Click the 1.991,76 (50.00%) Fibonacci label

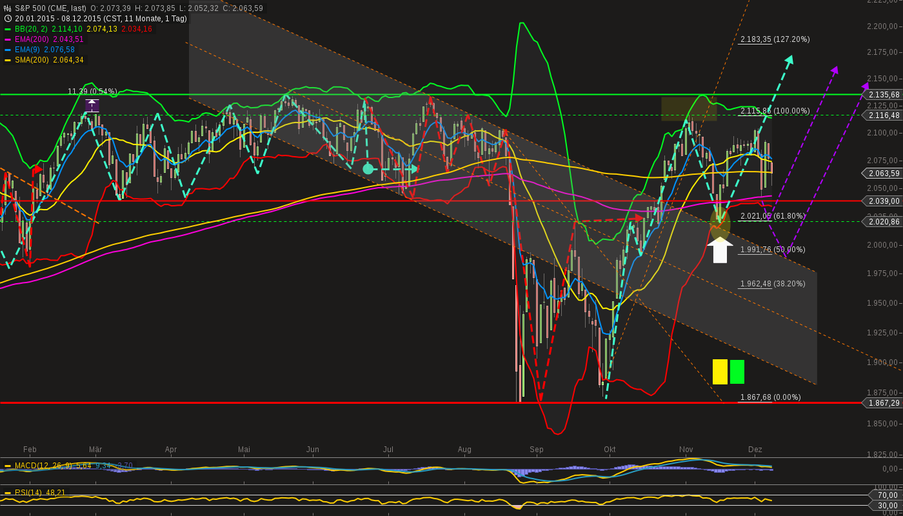click(x=773, y=250)
